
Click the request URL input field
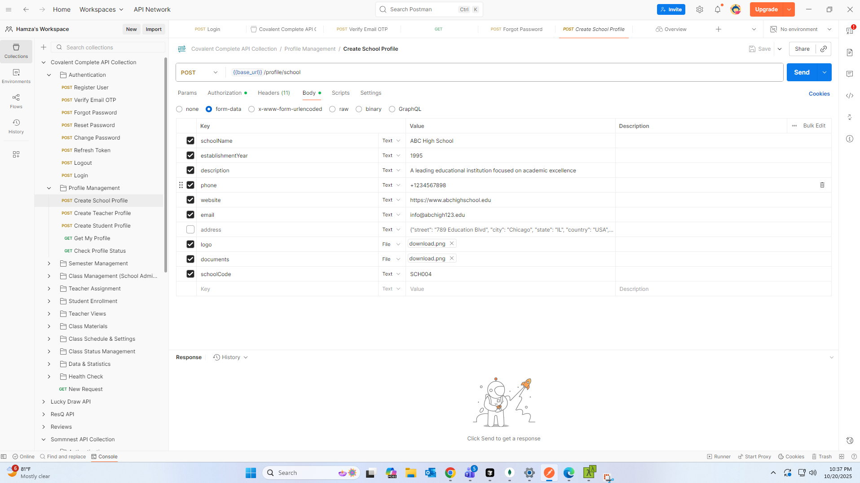(x=505, y=72)
